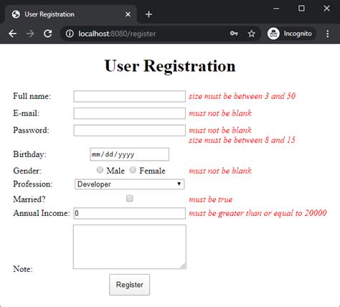Click the Annual Income field
Viewport: 340px width, 307px height.
[129, 213]
